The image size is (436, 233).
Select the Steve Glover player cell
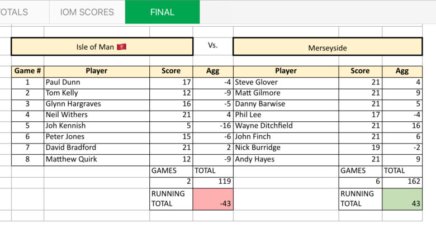[286, 83]
